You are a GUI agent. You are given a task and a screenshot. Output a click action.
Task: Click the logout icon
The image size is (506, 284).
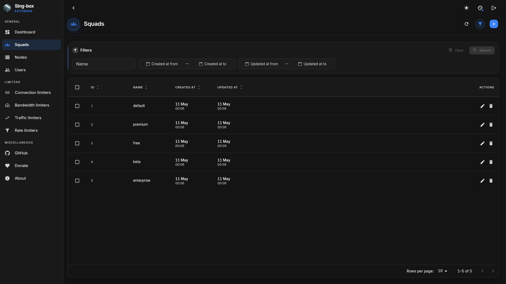click(494, 8)
